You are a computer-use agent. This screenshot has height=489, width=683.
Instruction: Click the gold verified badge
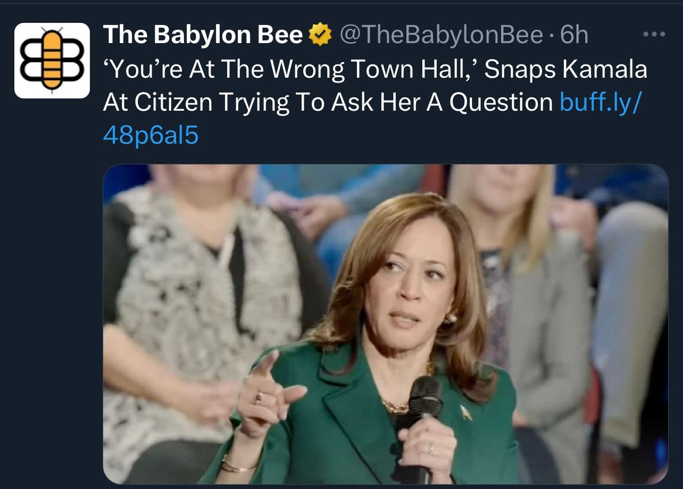click(320, 36)
